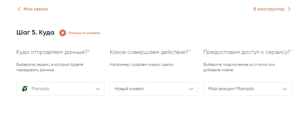The width and height of the screenshot is (308, 114).
Task: Expand the Новый клиент action dropdown
Action: pos(154,89)
